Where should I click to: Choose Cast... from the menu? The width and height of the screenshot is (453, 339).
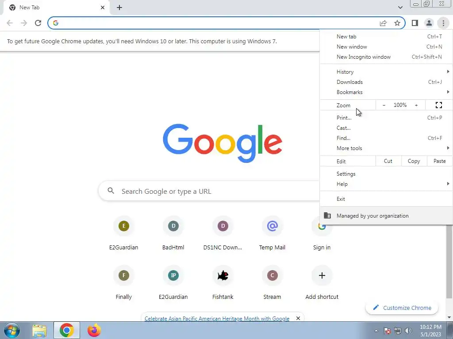point(386,128)
